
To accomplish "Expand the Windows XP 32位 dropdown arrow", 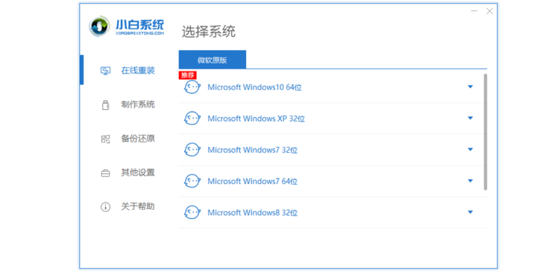I will point(470,118).
